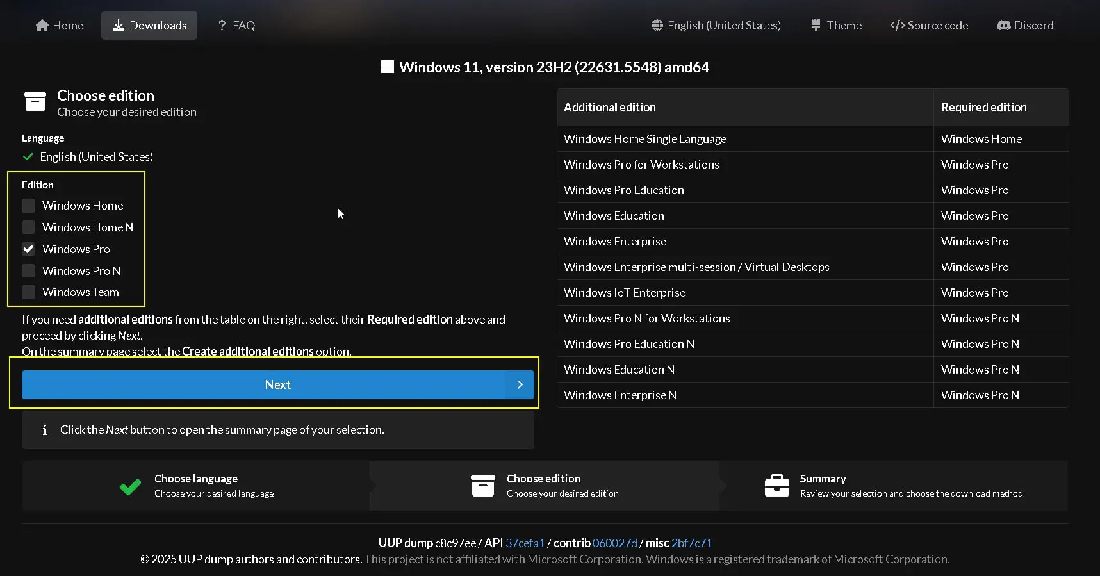The image size is (1100, 576).
Task: Click the Windows Enterprise multi-session / Virtual Desktops cell
Action: [745, 267]
